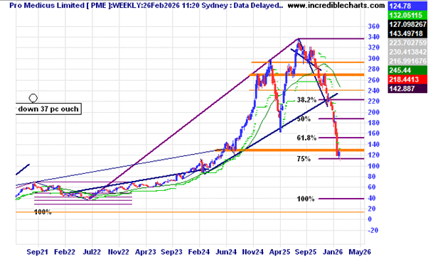428x259 pixels.
Task: Click the 80 price axis label
Action: 372,177
